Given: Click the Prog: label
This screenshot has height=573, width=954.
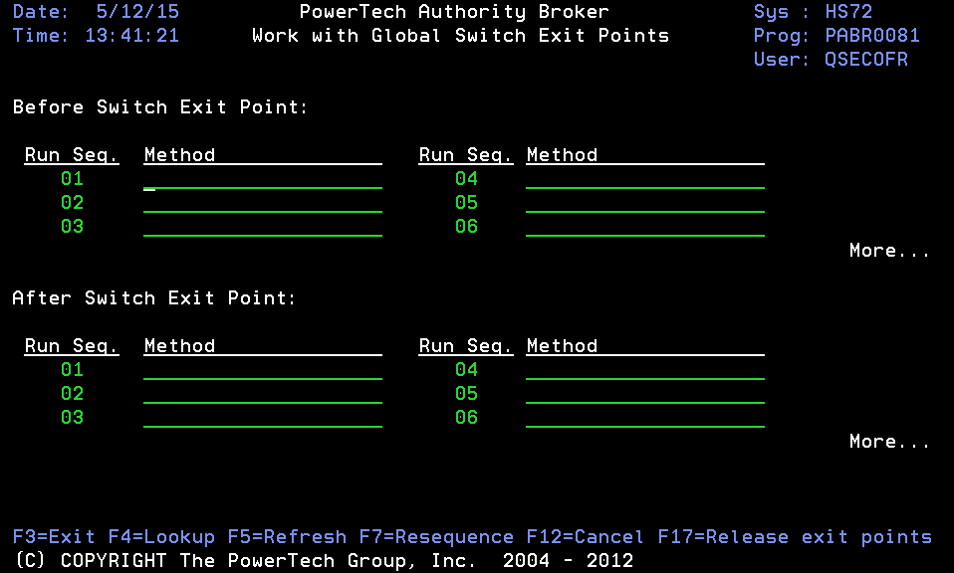Looking at the screenshot, I should click(x=783, y=35).
